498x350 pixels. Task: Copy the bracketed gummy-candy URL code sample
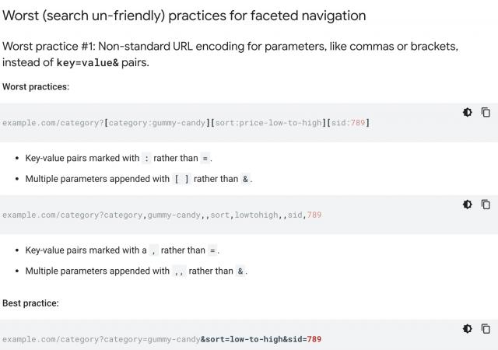(x=486, y=113)
